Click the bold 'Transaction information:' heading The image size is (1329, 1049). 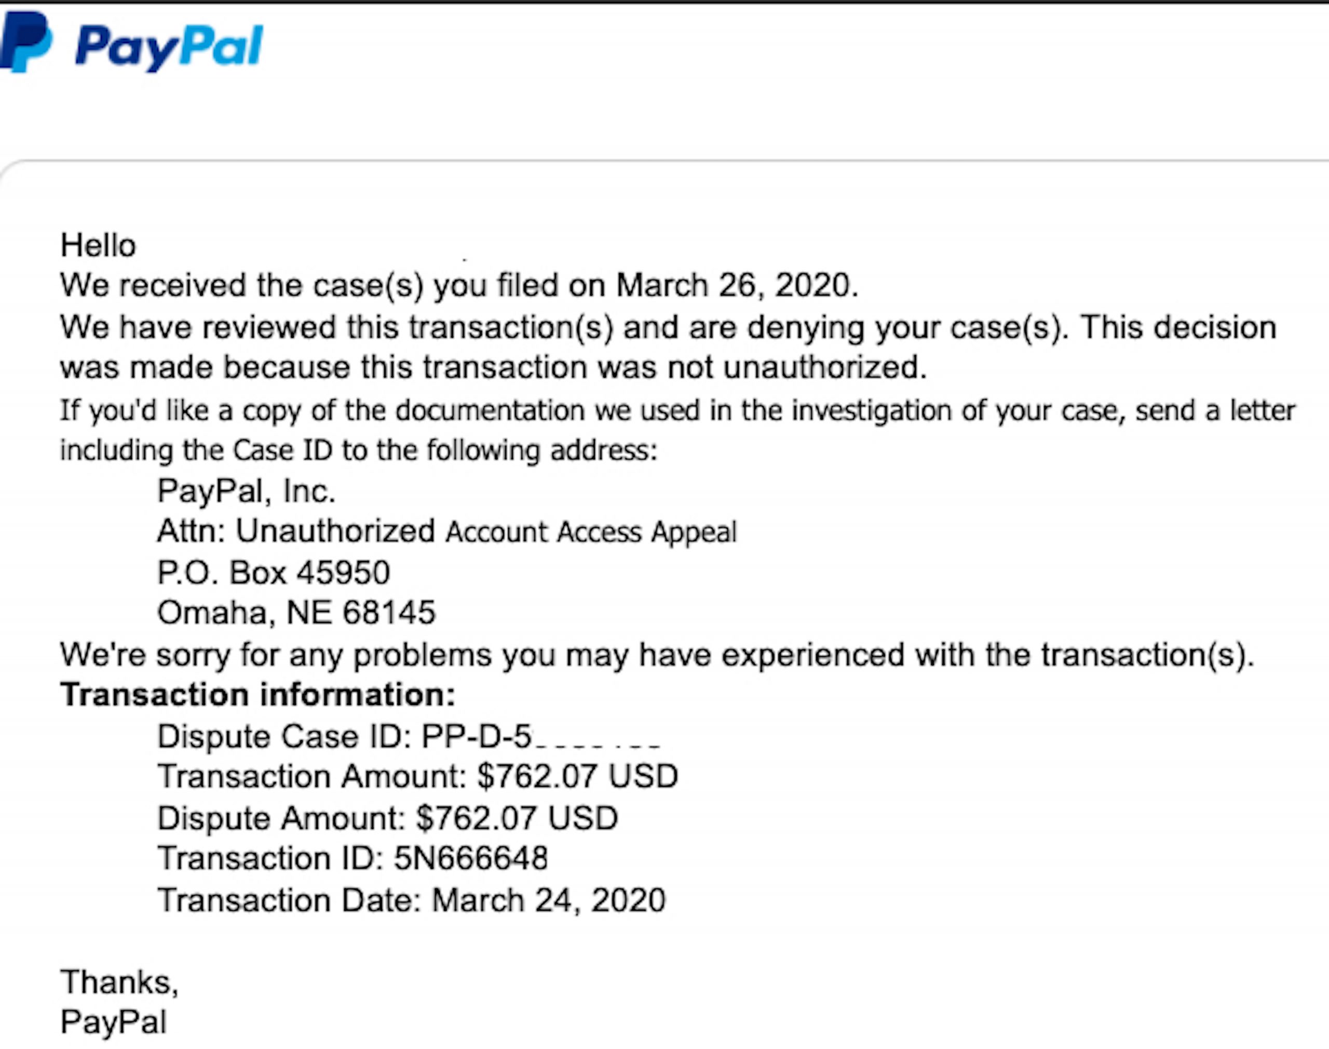(257, 695)
